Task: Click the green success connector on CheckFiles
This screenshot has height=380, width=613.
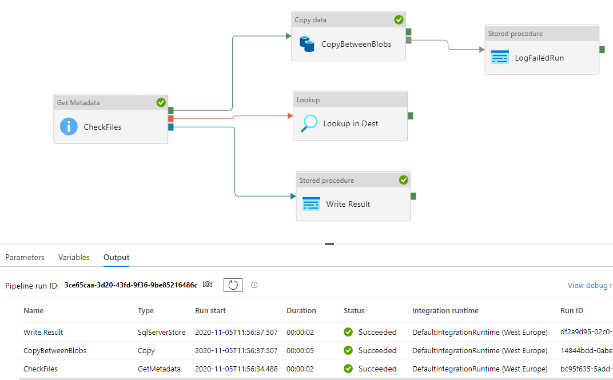Action: coord(171,110)
